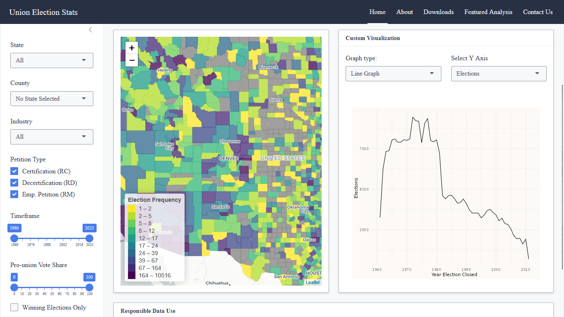This screenshot has height=317, width=564.
Task: Click the Timeframe end handle at 2025
Action: [x=89, y=239]
